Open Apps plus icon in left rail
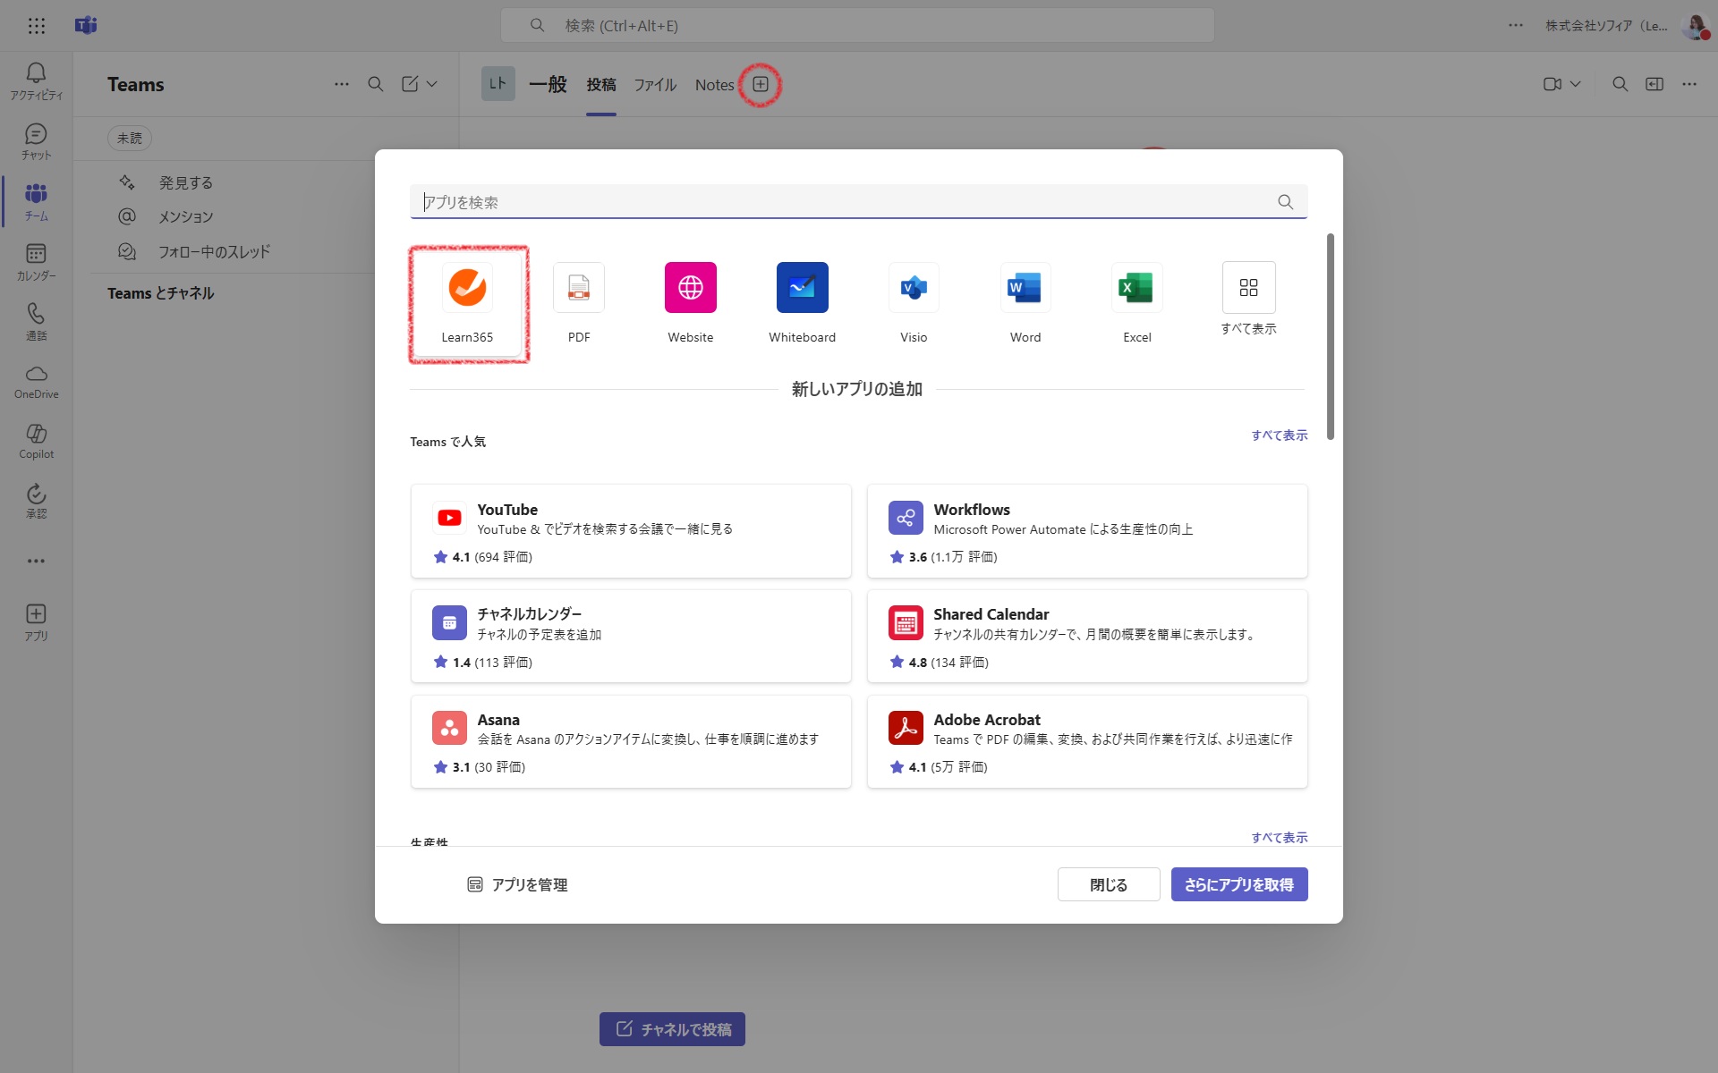1718x1073 pixels. tap(36, 621)
